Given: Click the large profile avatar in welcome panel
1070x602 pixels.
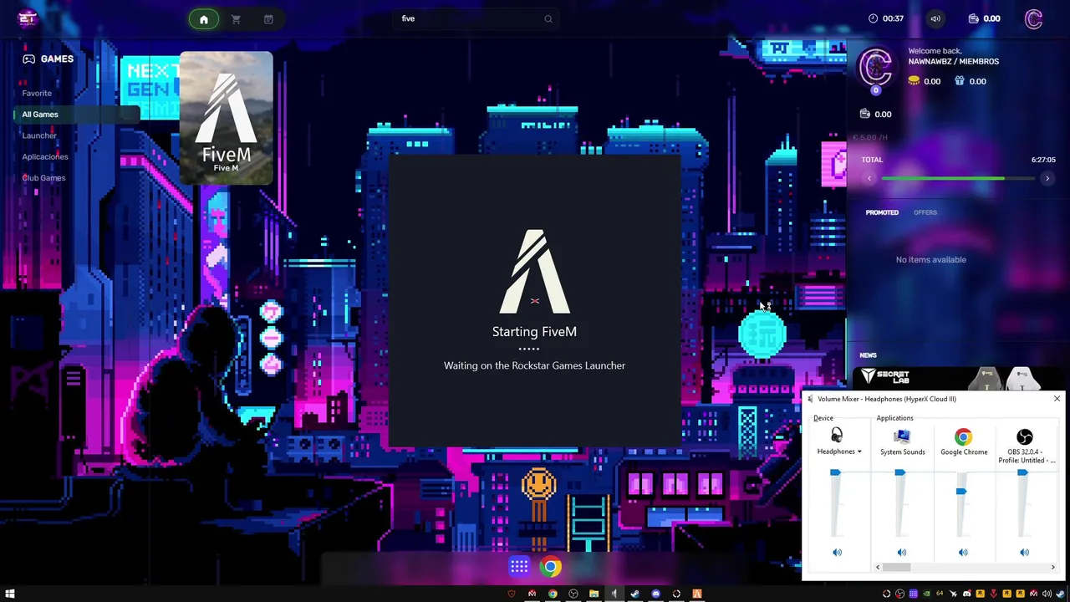Looking at the screenshot, I should click(876, 67).
